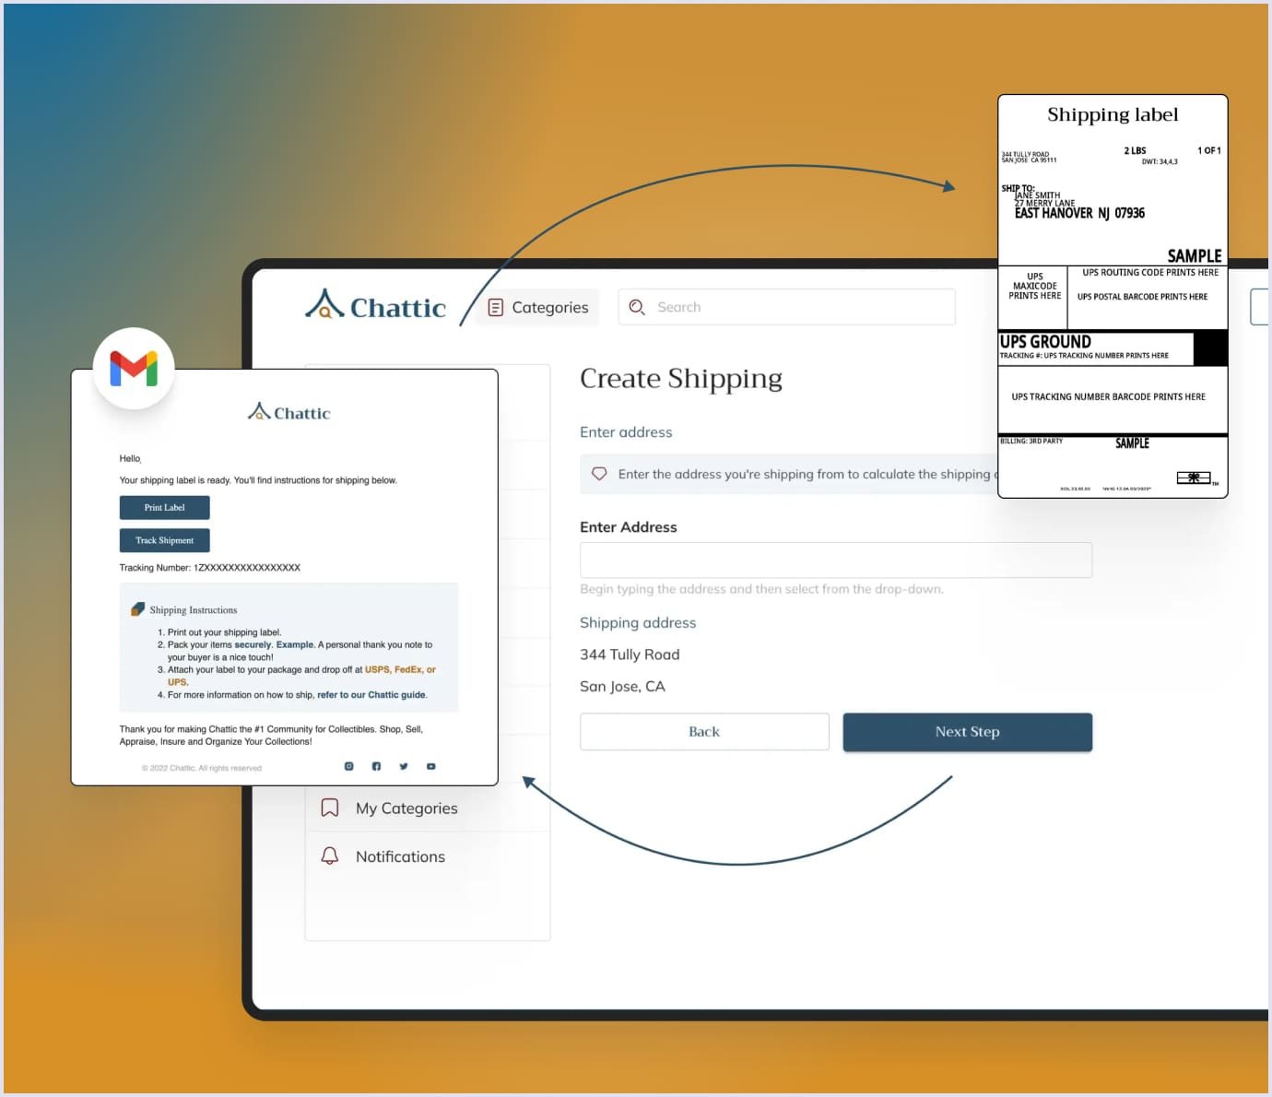
Task: Click the 'Enter address' step label
Action: pos(626,432)
